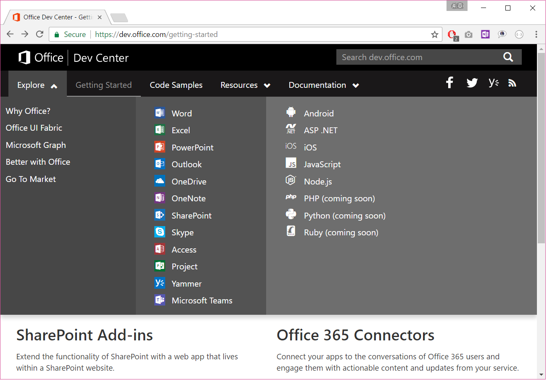Follow the Office UI Fabric link
547x382 pixels.
pyautogui.click(x=34, y=128)
